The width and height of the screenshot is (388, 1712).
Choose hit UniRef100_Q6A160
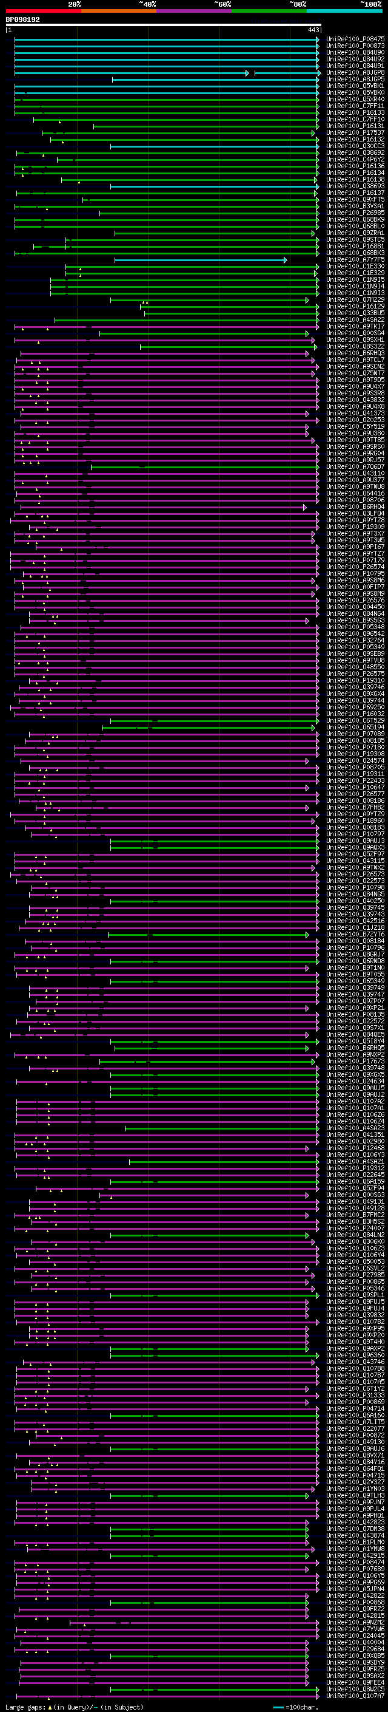point(355,1415)
